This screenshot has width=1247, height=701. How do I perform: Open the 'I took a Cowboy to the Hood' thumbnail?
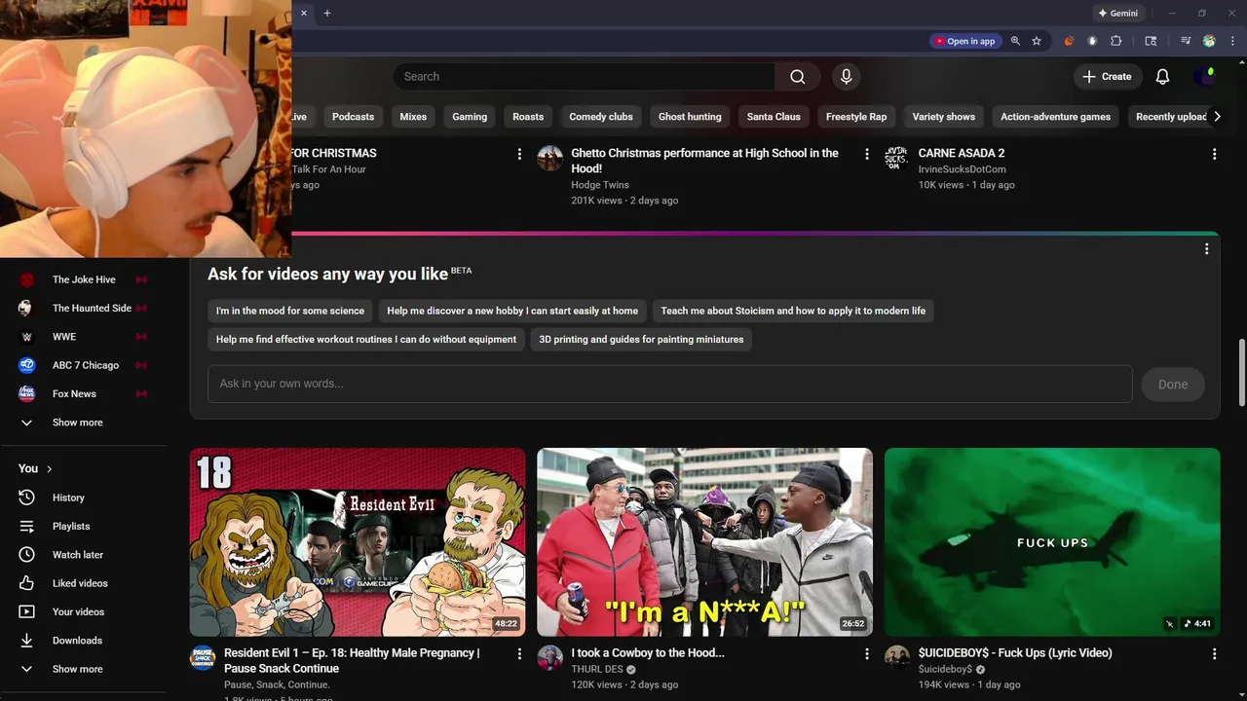[x=704, y=542]
